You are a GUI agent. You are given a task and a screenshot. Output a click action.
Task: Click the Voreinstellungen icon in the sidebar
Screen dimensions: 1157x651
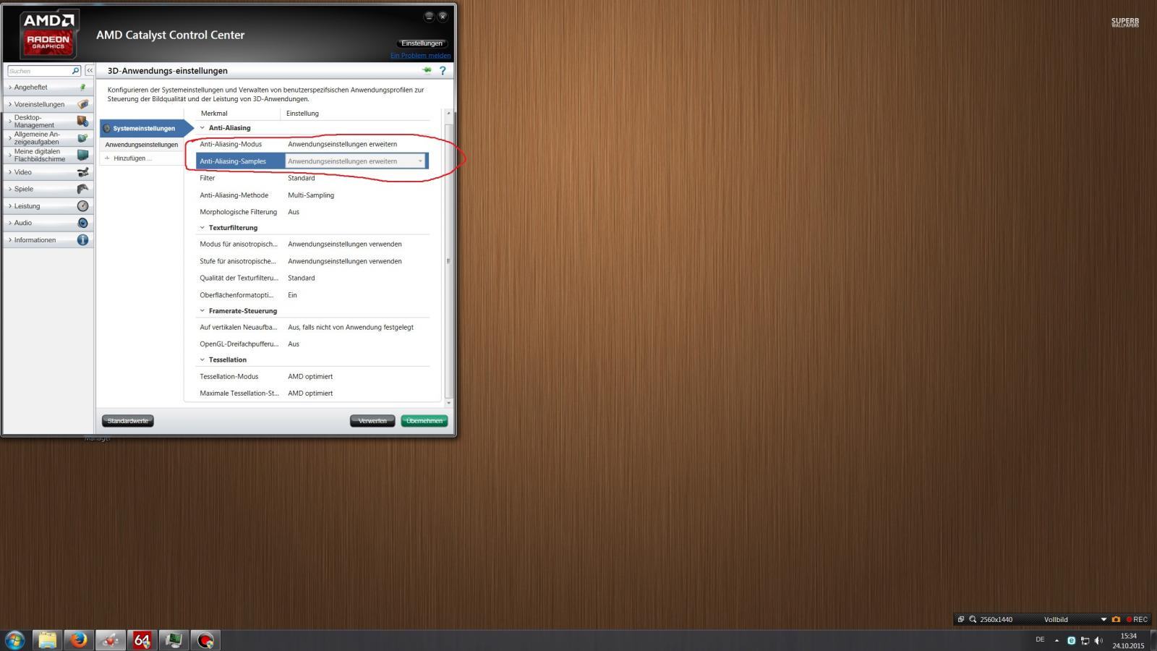click(82, 104)
